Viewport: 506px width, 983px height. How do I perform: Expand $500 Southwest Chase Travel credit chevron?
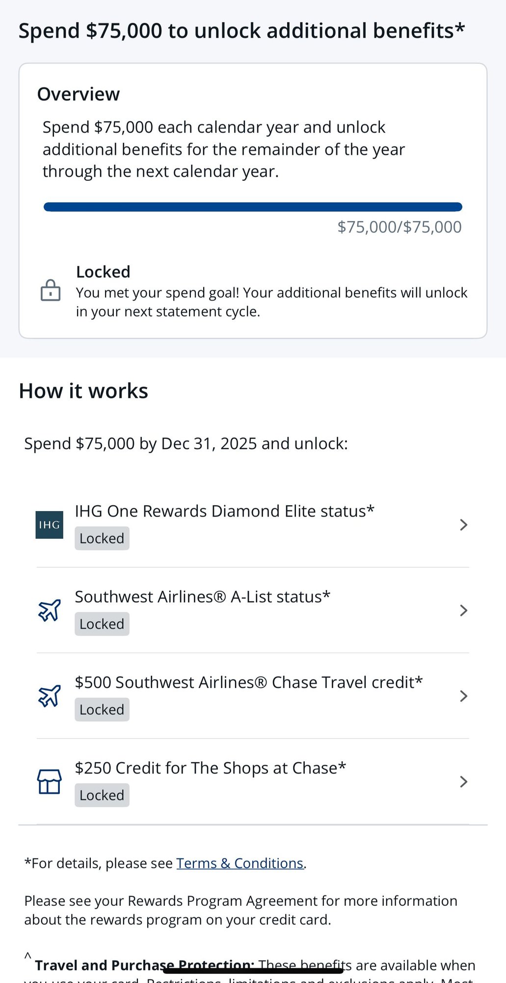(x=463, y=696)
